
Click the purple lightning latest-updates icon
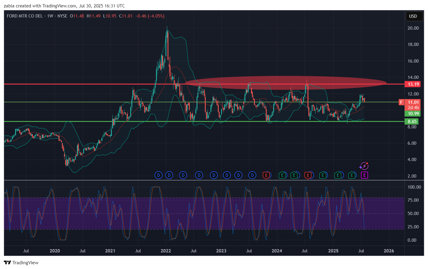pos(364,166)
